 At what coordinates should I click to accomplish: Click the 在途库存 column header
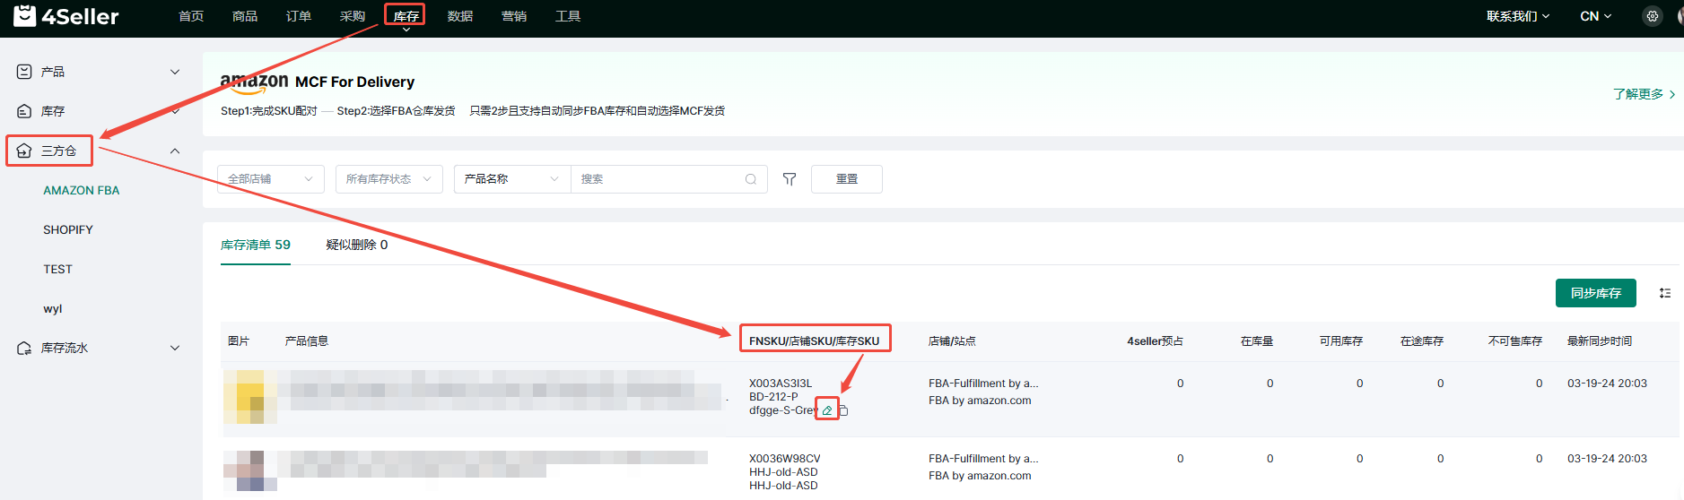coord(1422,341)
